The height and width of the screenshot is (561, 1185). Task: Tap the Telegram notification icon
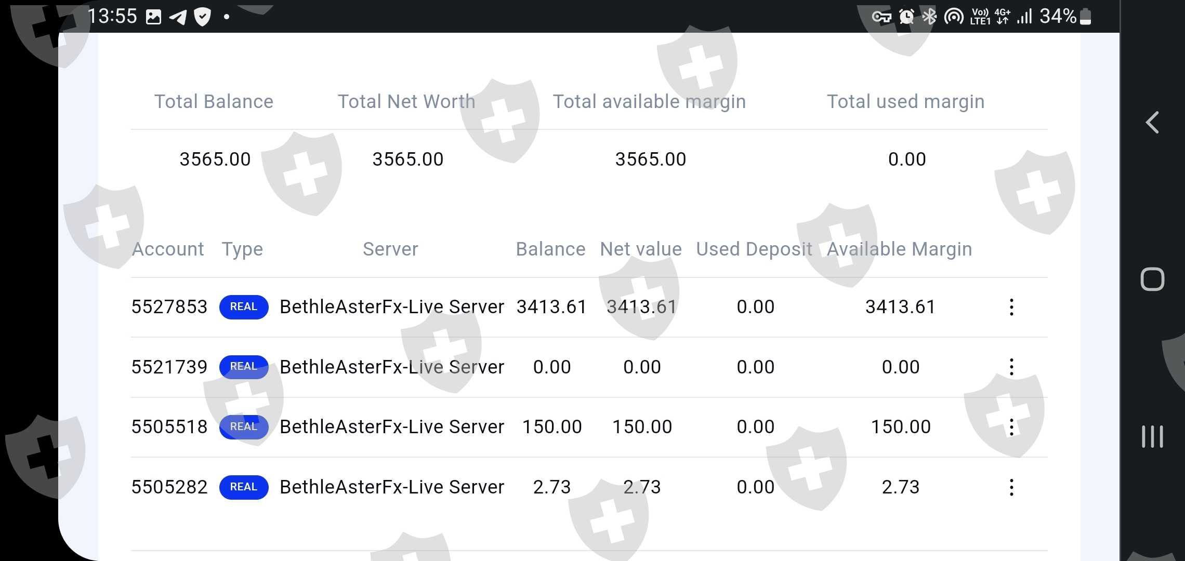(178, 17)
